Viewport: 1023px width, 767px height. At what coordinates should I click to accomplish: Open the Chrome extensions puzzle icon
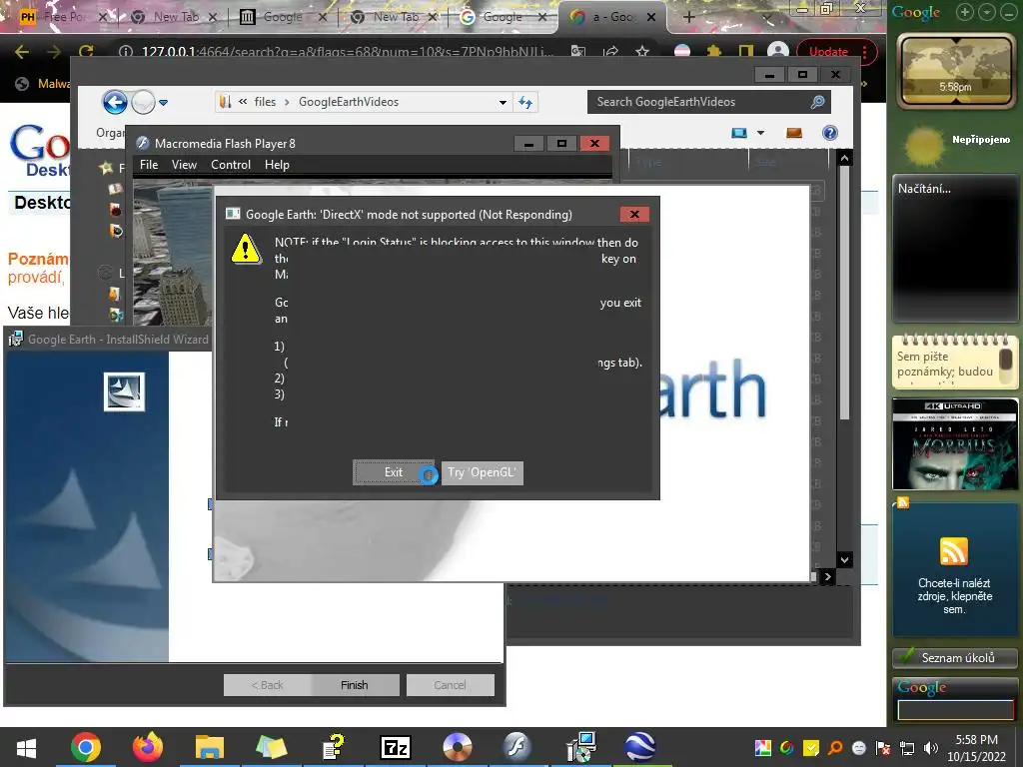(x=714, y=52)
